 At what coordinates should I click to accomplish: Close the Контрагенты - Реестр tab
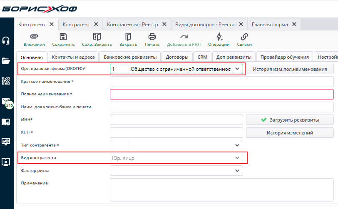164,24
